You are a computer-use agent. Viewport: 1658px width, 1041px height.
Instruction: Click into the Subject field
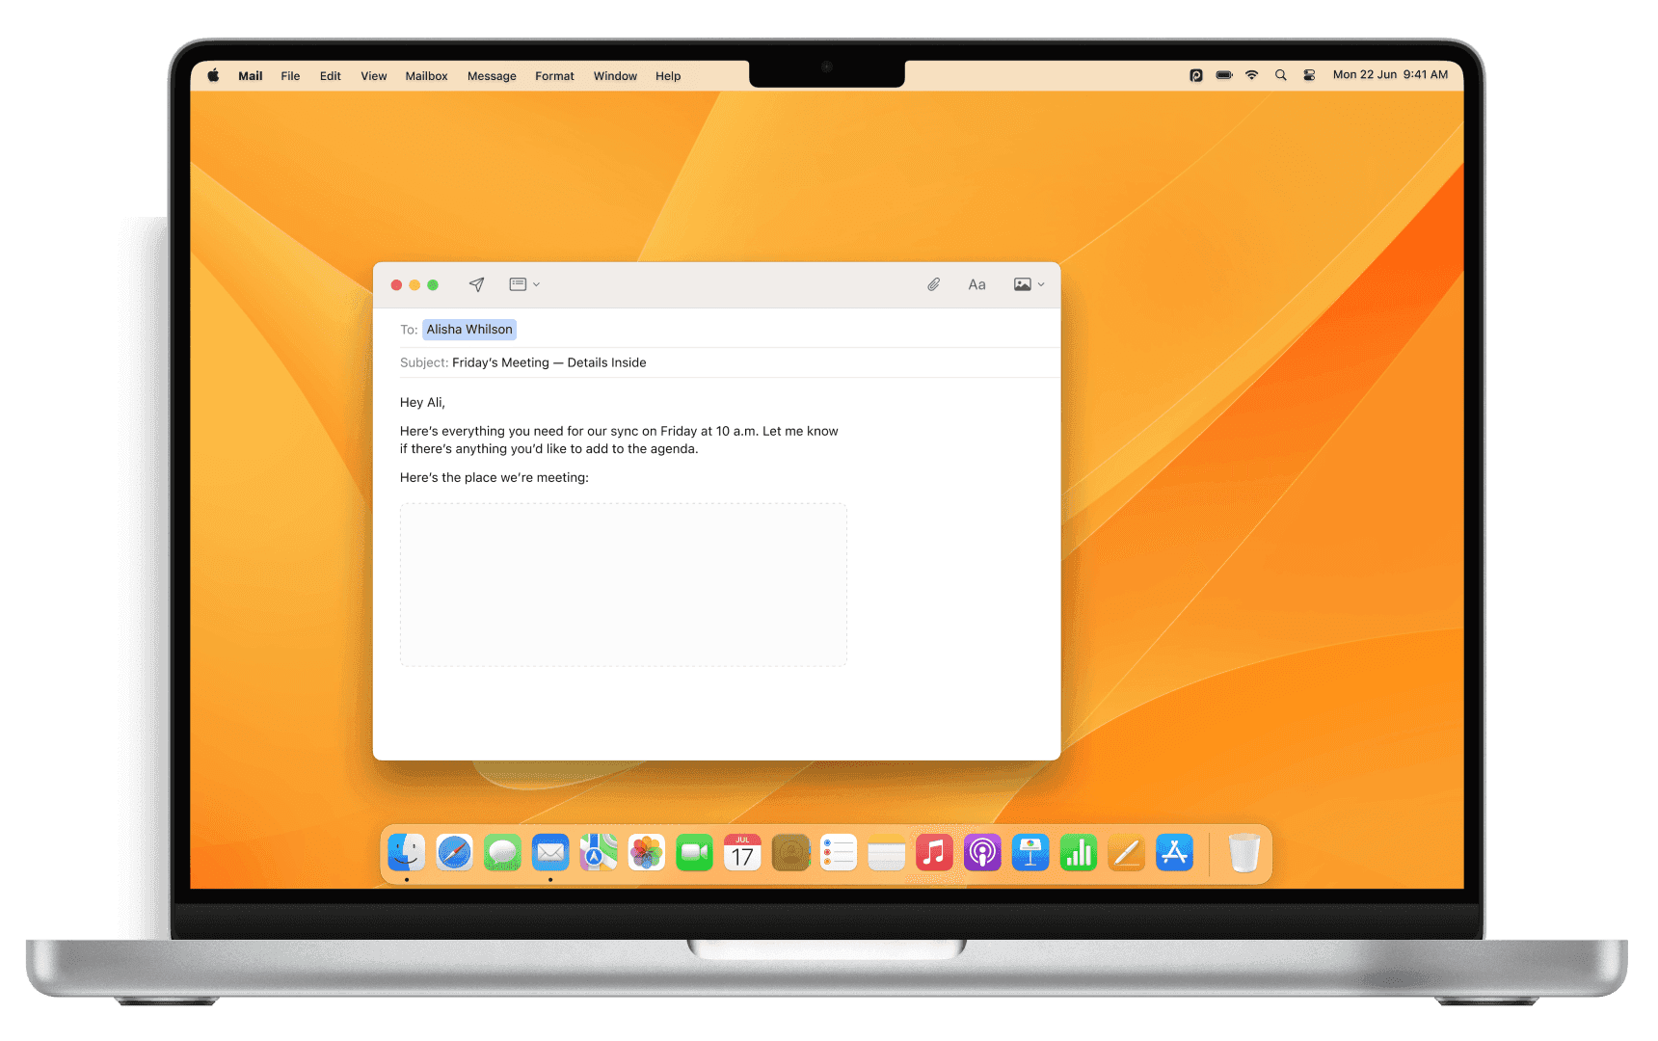pyautogui.click(x=716, y=362)
